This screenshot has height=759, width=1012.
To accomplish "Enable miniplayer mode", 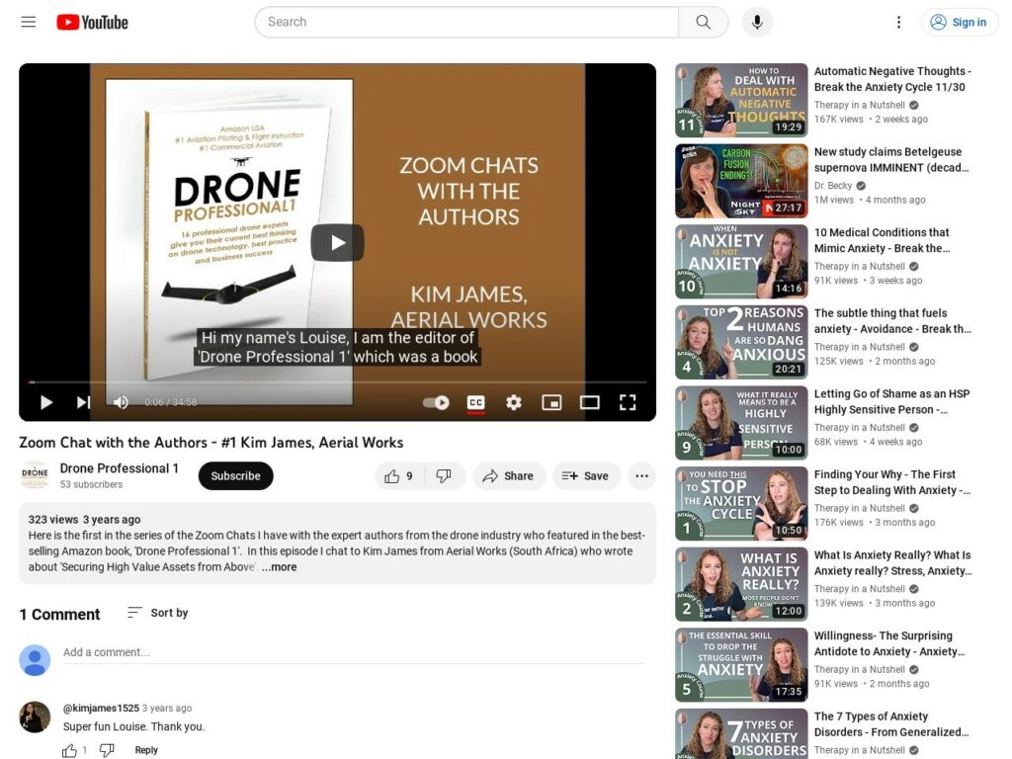I will click(x=551, y=403).
